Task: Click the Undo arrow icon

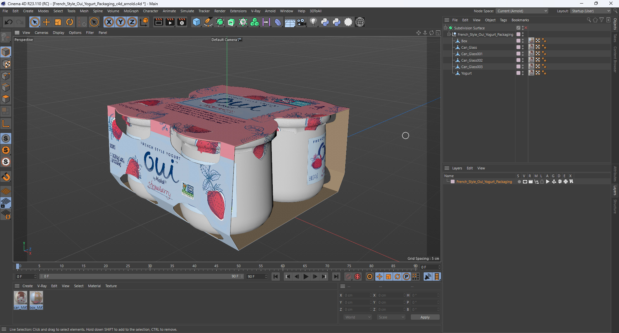Action: pos(9,22)
